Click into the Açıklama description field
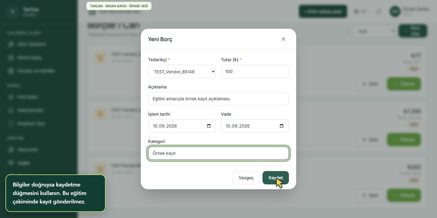 click(218, 99)
